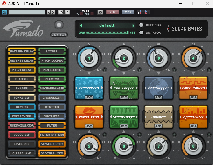The width and height of the screenshot is (213, 165).
Task: Click knob 1 dial
Action: click(89, 58)
